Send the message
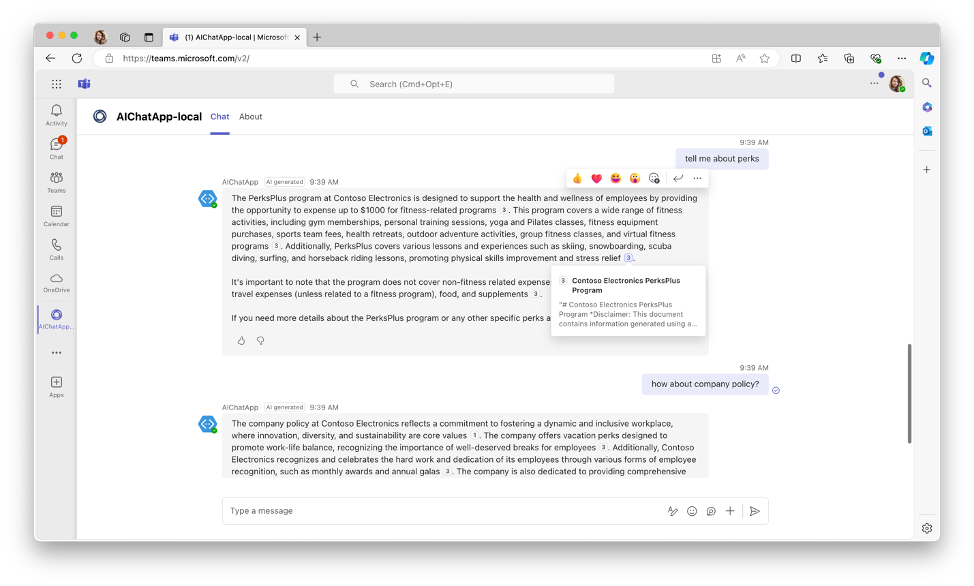Image resolution: width=974 pixels, height=586 pixels. tap(755, 511)
